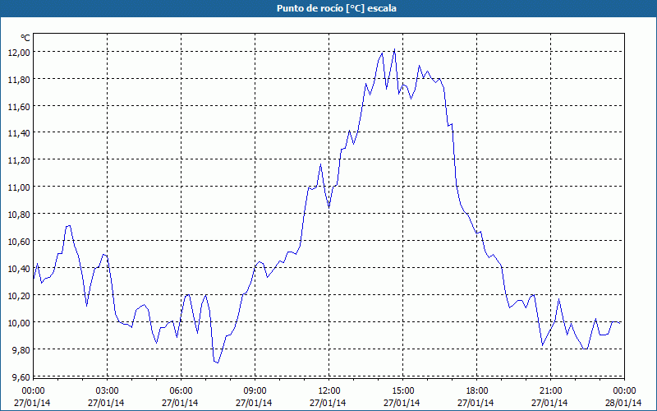Select the 11,40 y-axis value
657x411 pixels.
(x=19, y=133)
